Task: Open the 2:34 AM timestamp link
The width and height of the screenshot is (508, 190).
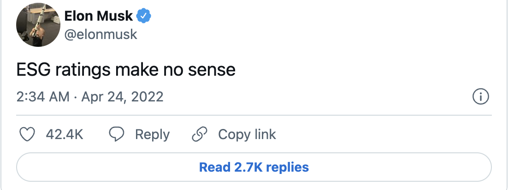Action: click(x=42, y=97)
